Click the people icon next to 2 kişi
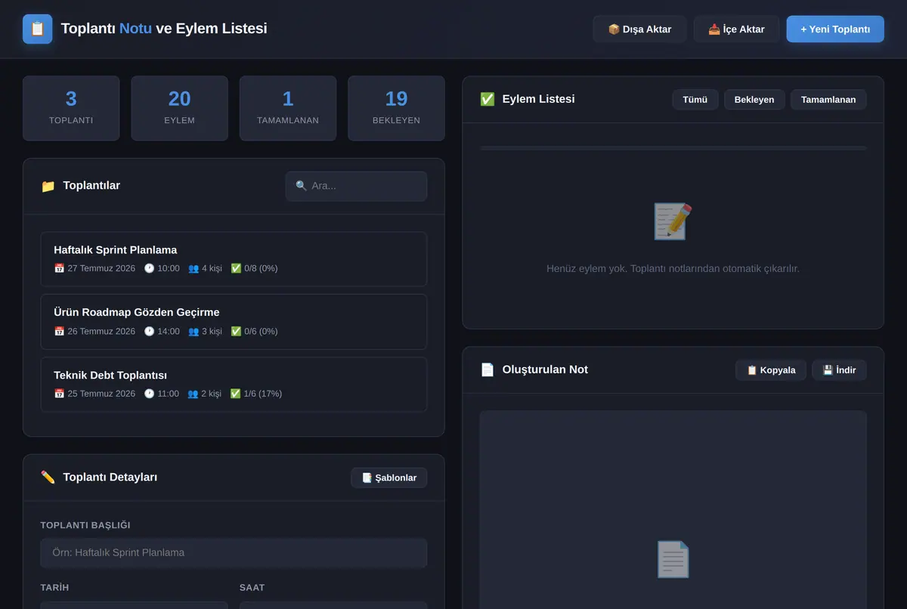This screenshot has height=609, width=907. coord(193,394)
